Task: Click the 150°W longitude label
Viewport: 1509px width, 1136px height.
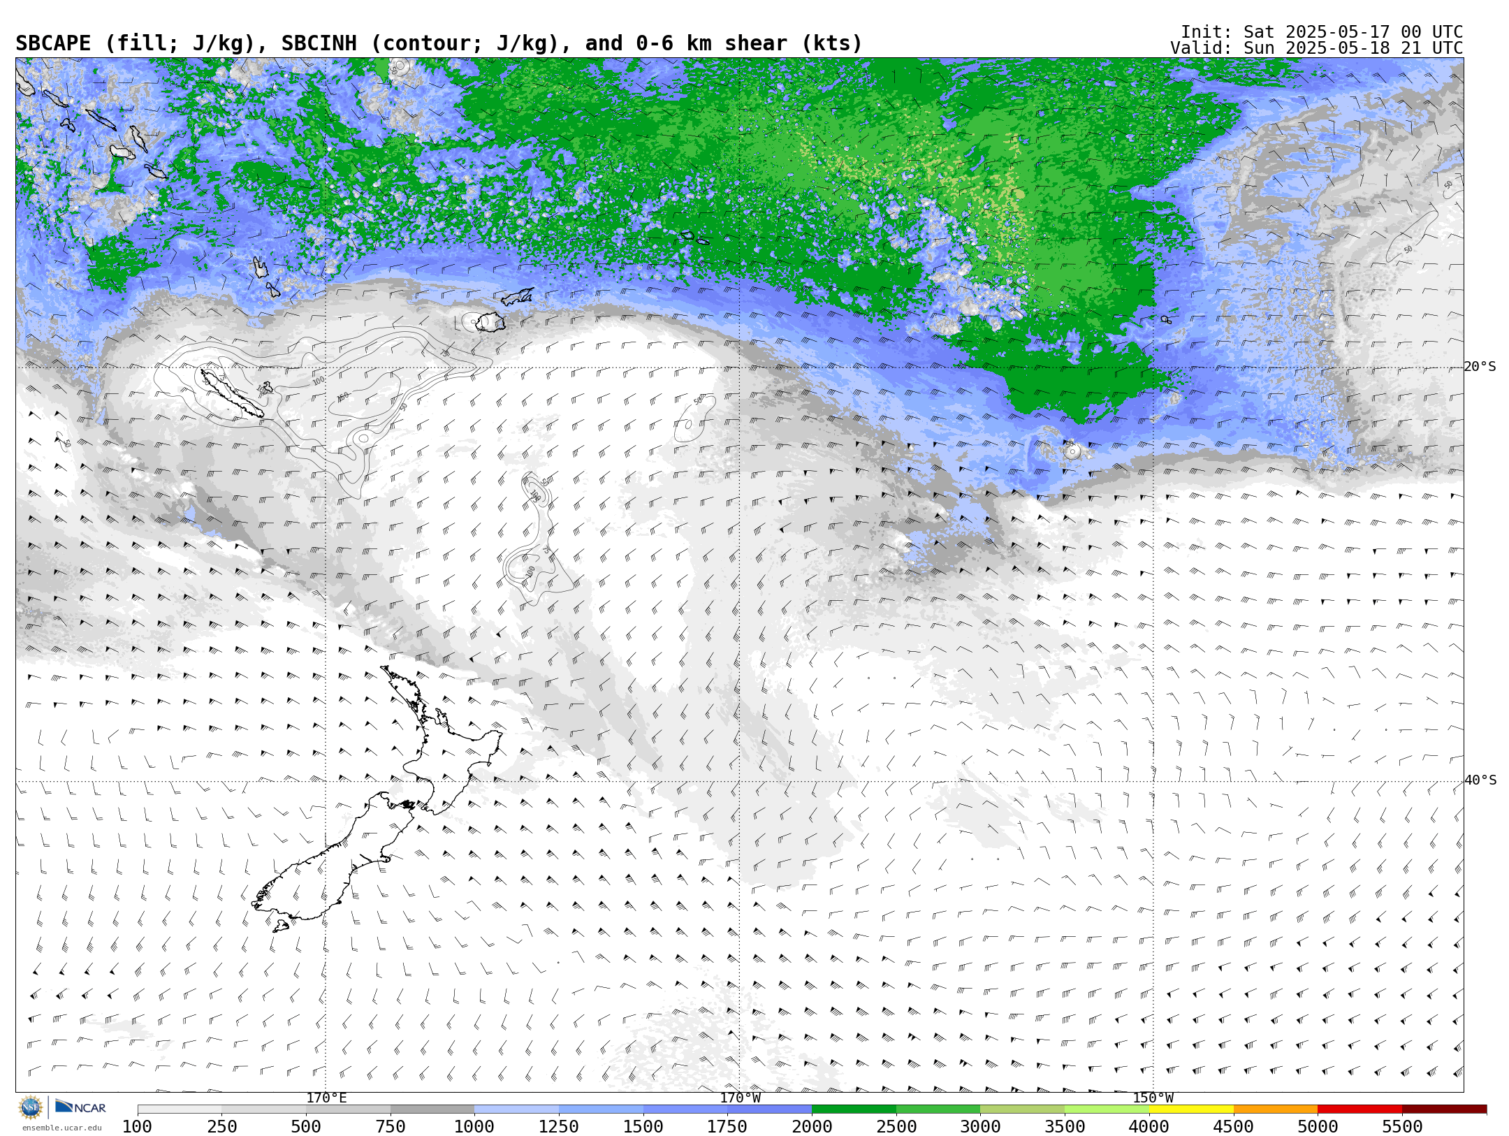Action: click(x=1153, y=1098)
